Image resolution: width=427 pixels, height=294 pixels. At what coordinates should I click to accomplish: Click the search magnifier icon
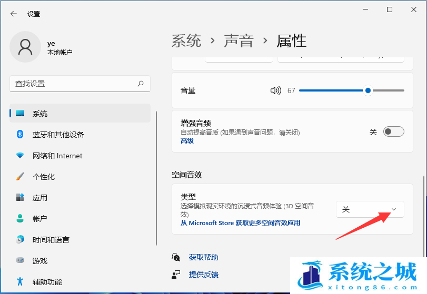tap(141, 84)
